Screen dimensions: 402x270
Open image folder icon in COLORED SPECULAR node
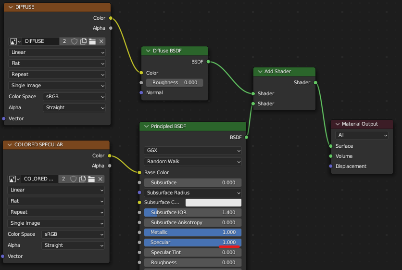(91, 179)
